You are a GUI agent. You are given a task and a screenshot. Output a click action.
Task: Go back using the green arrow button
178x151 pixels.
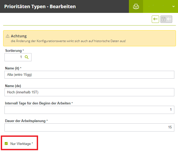point(155,19)
